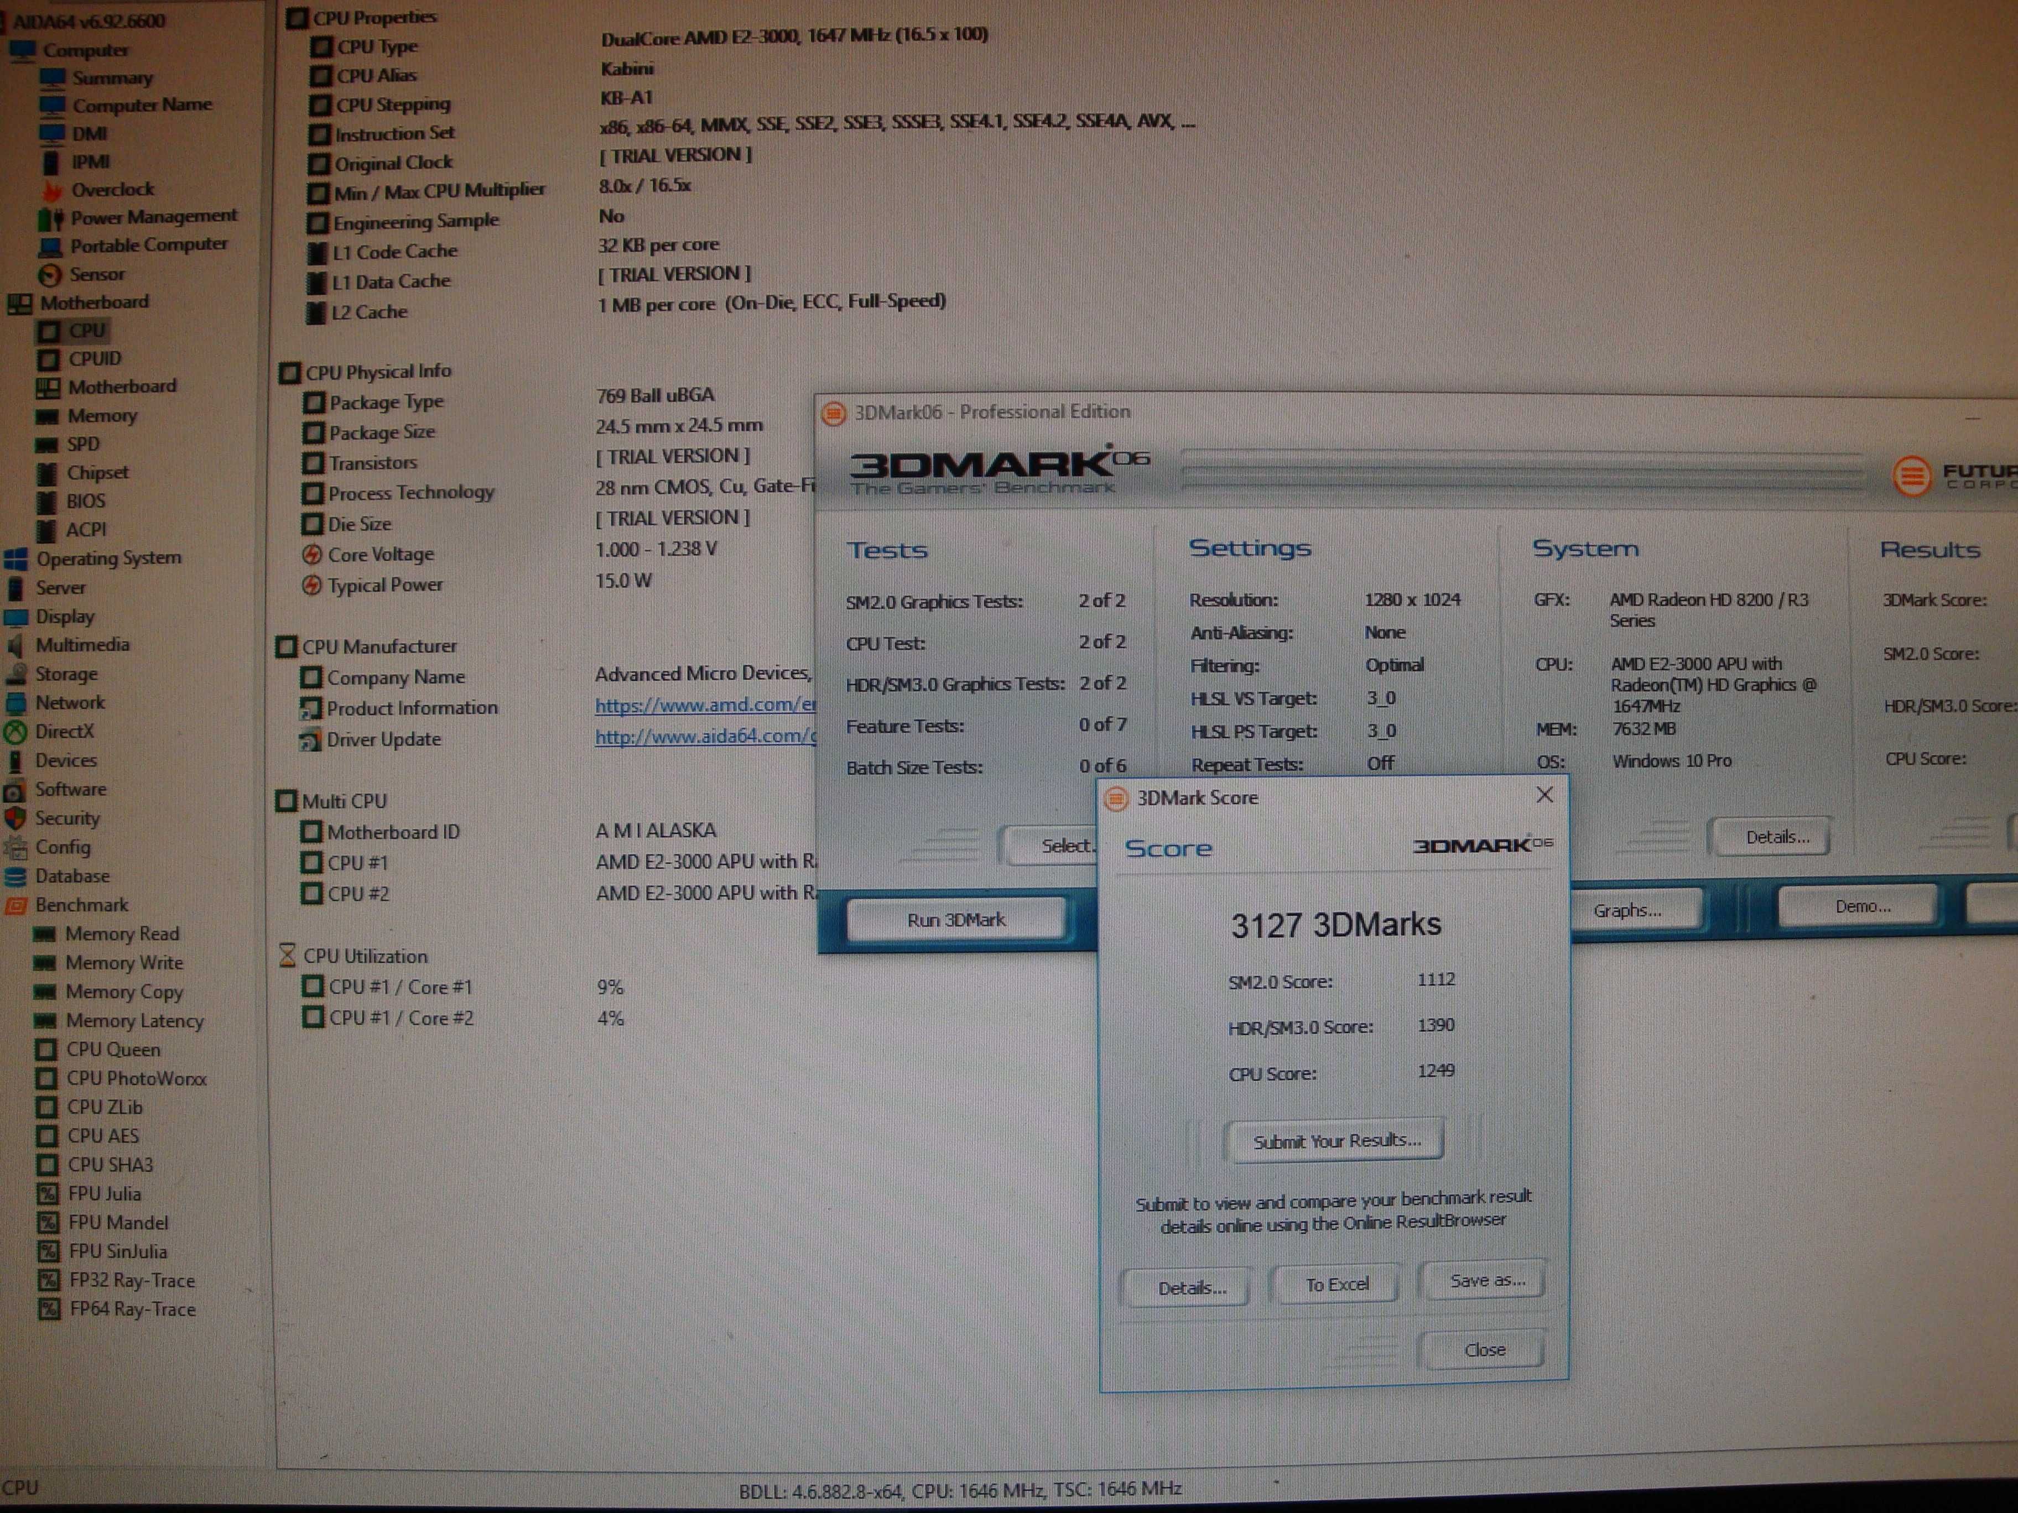The width and height of the screenshot is (2018, 1513).
Task: Select the Core Voltage row
Action: pos(510,552)
